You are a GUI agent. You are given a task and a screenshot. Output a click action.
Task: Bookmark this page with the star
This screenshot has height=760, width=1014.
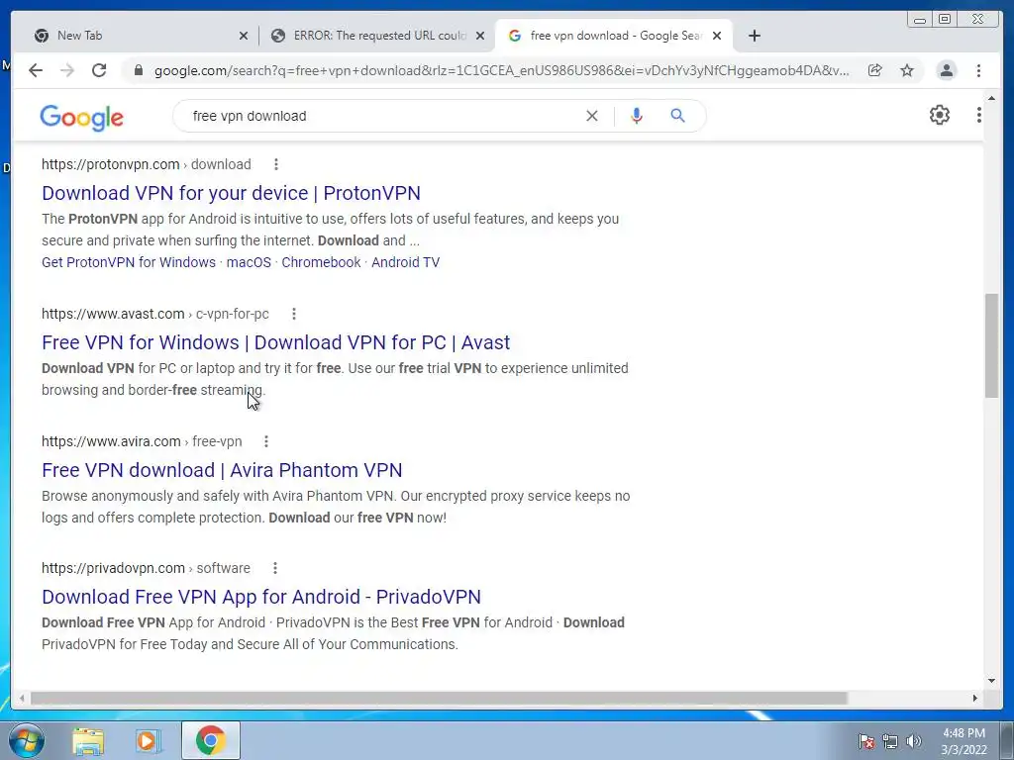pyautogui.click(x=907, y=70)
